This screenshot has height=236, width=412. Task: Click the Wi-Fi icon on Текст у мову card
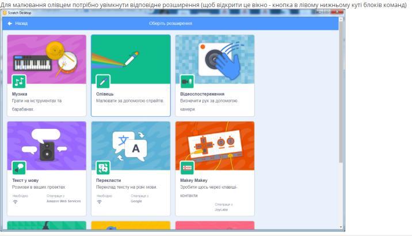point(15,202)
